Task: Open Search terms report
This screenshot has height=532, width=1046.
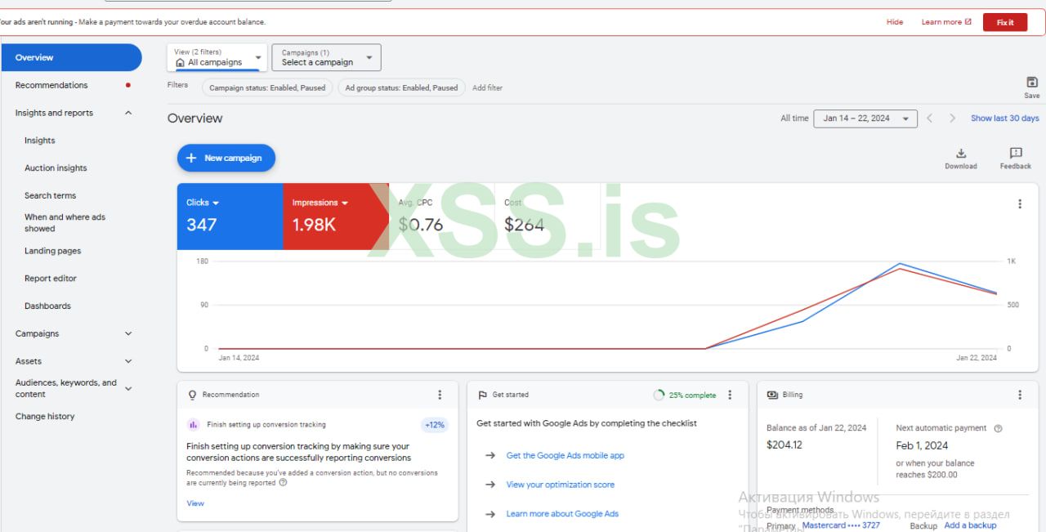Action: coord(50,196)
